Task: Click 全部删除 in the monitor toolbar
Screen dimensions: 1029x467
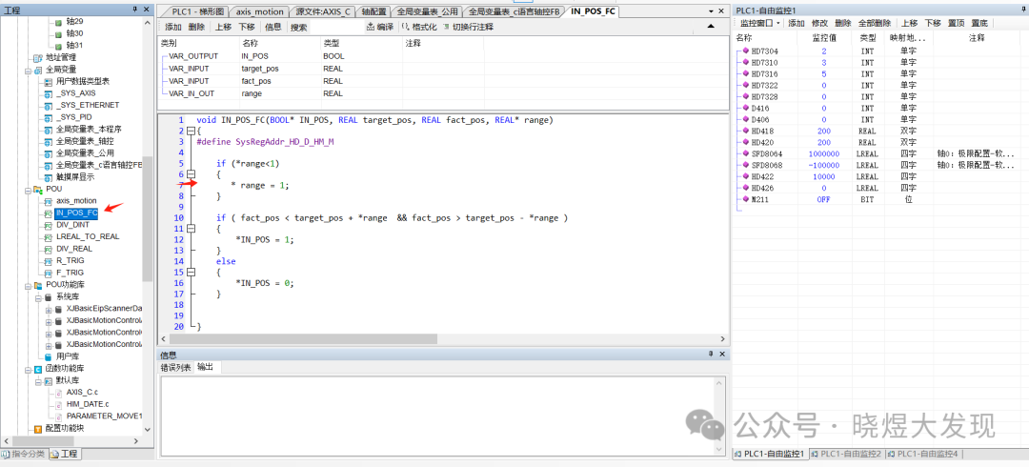Action: coord(874,23)
